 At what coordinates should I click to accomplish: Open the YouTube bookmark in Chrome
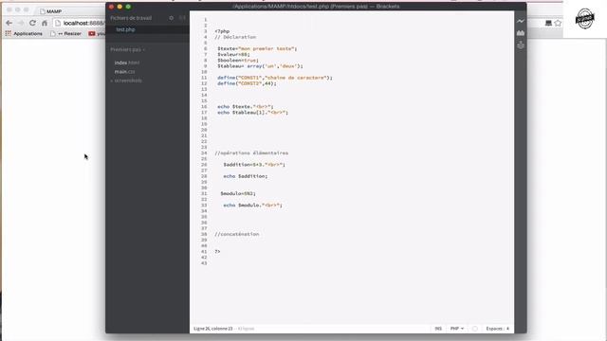[97, 34]
